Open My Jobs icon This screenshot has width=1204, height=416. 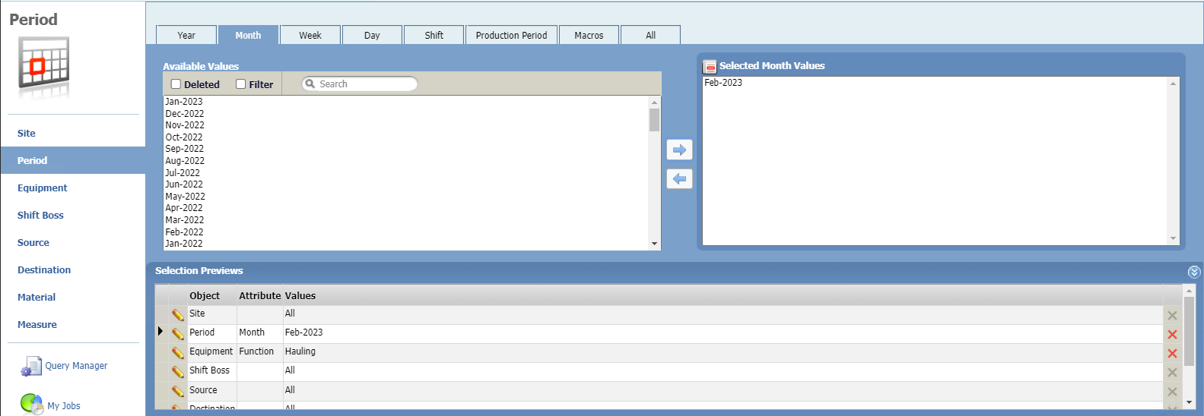click(x=31, y=404)
